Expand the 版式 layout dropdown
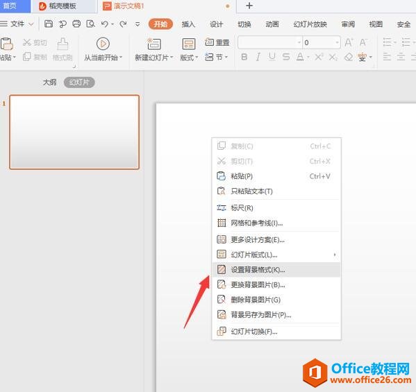Screen dimensions: 416x392 tap(189, 58)
